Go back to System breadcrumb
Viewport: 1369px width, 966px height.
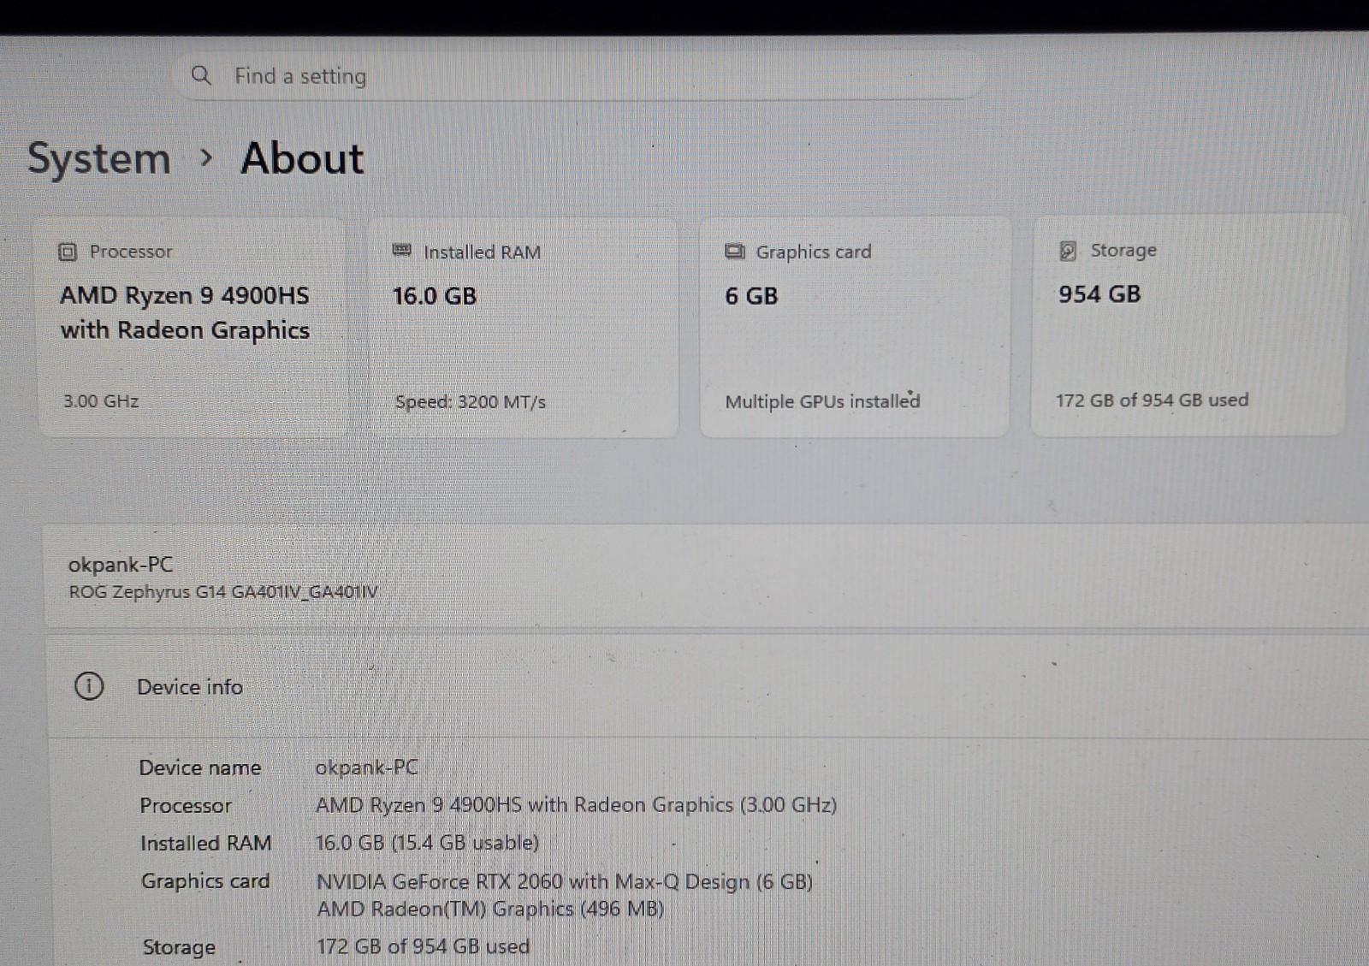(99, 159)
